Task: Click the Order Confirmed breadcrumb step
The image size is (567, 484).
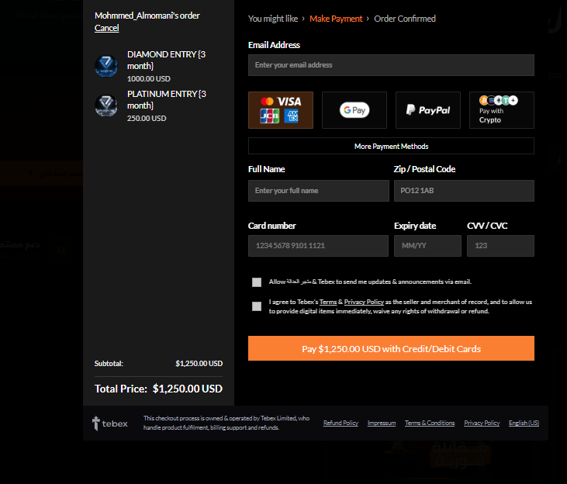Action: click(x=405, y=19)
